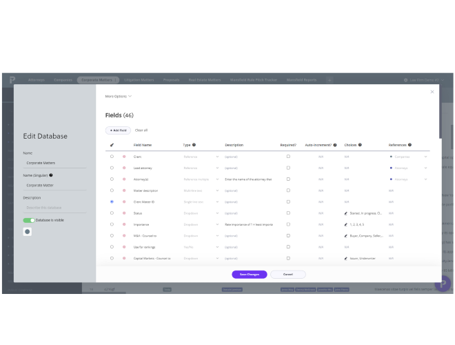Close the Edit Database dialog
The width and height of the screenshot is (455, 345).
point(432,92)
